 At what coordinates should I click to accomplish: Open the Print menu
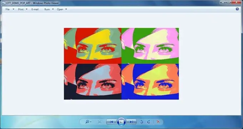(21, 9)
